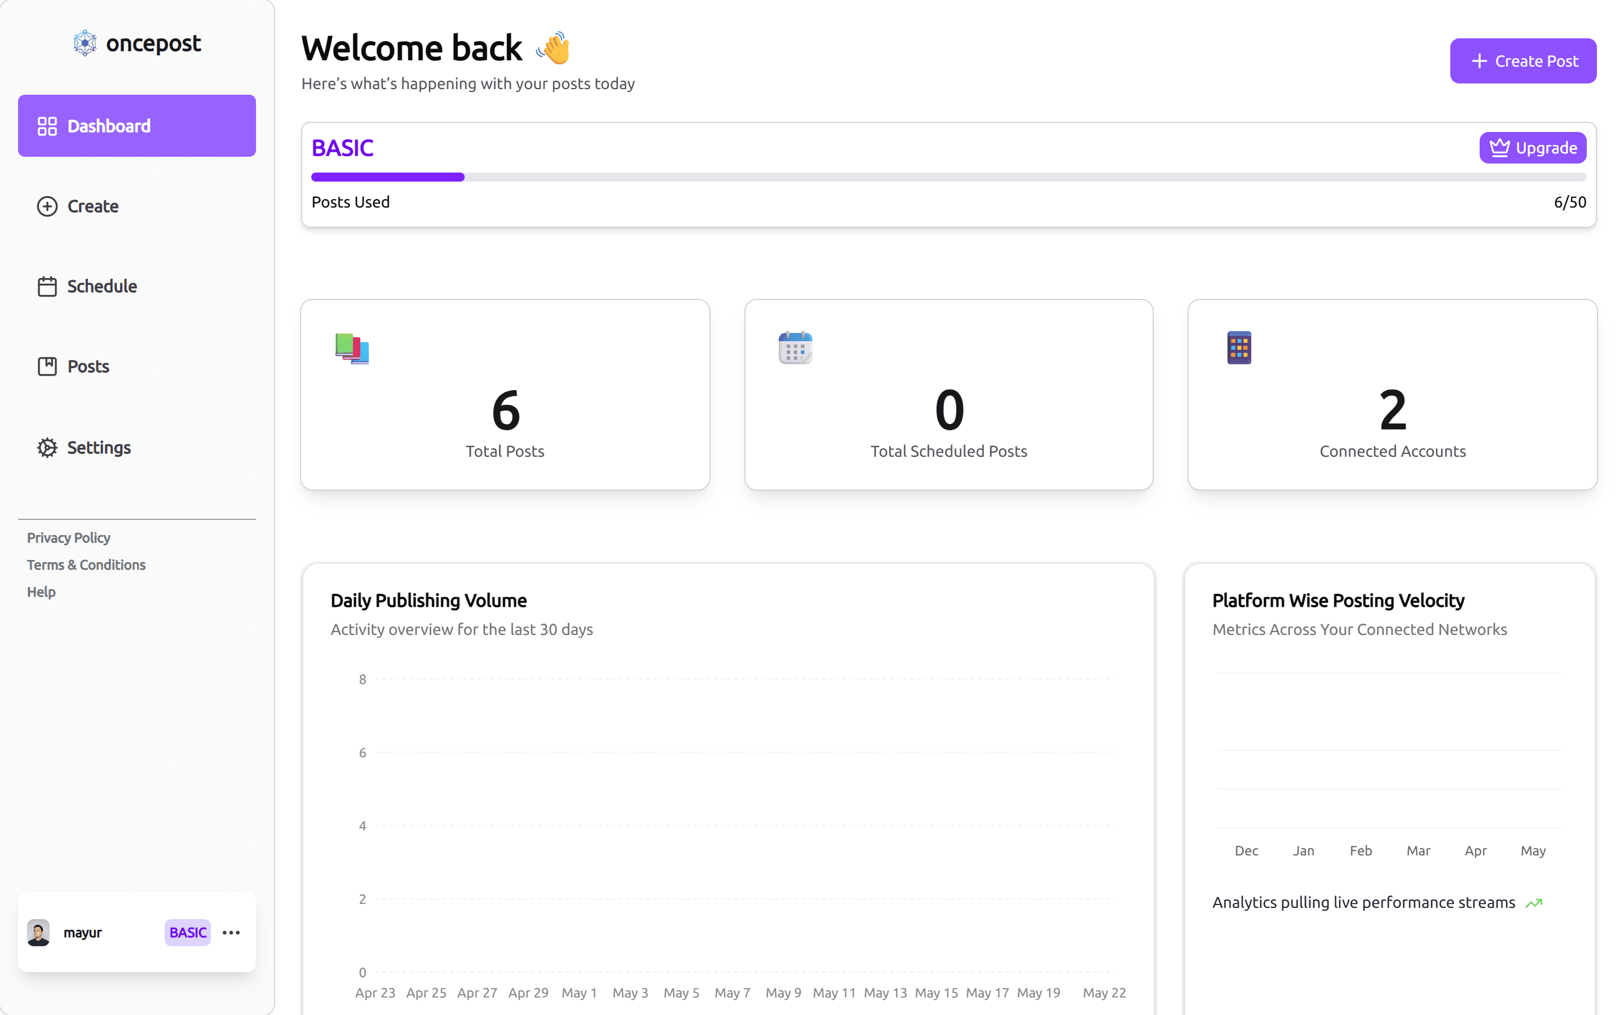Open Settings from the sidebar
Image resolution: width=1624 pixels, height=1015 pixels.
click(137, 448)
